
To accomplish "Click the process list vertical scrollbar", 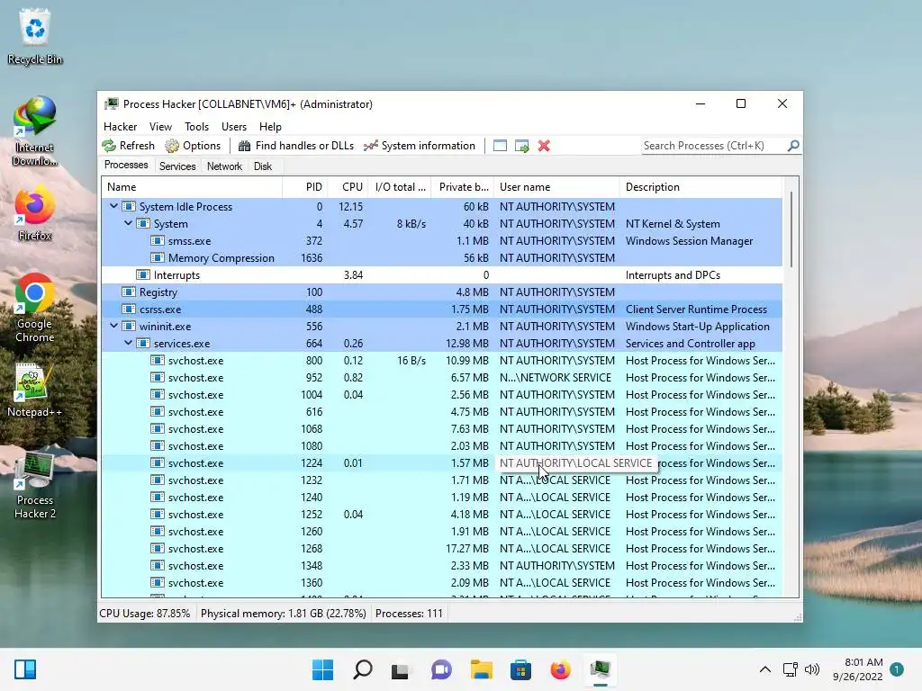I will pos(791,229).
